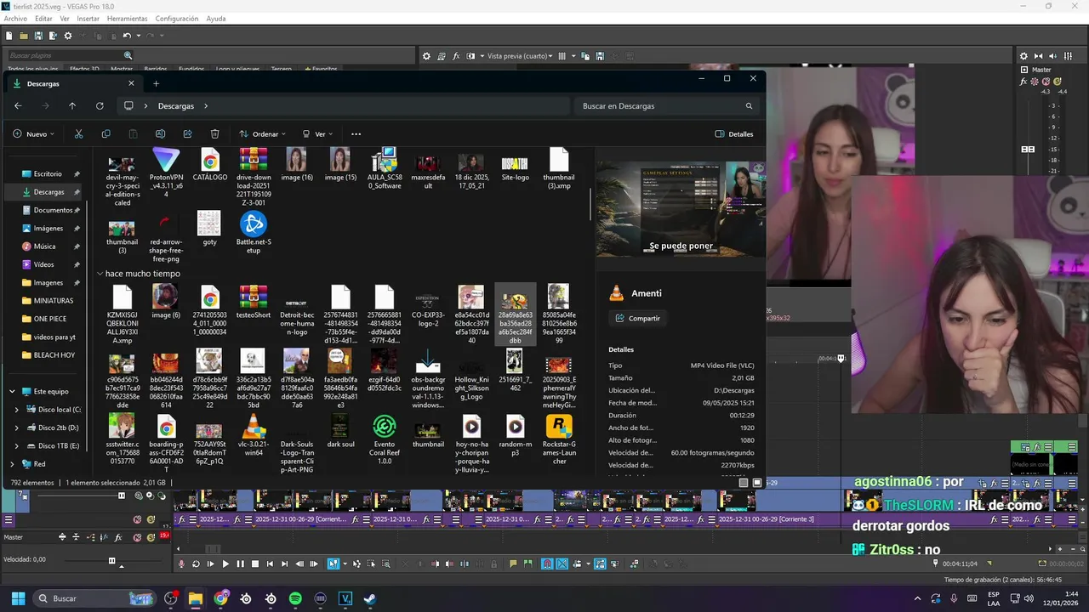This screenshot has width=1089, height=612.
Task: Click Open folder icon in VEGAS toolbar
Action: [24, 36]
